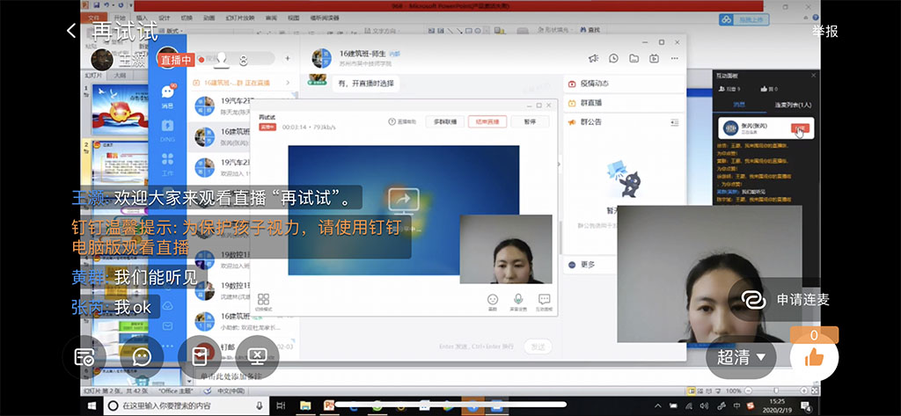This screenshot has height=416, width=901.
Task: Open 群直播 in group side panel
Action: [624, 104]
